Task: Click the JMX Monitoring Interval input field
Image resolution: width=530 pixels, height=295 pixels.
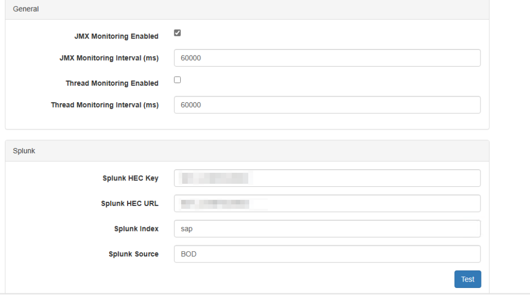Action: pyautogui.click(x=327, y=58)
